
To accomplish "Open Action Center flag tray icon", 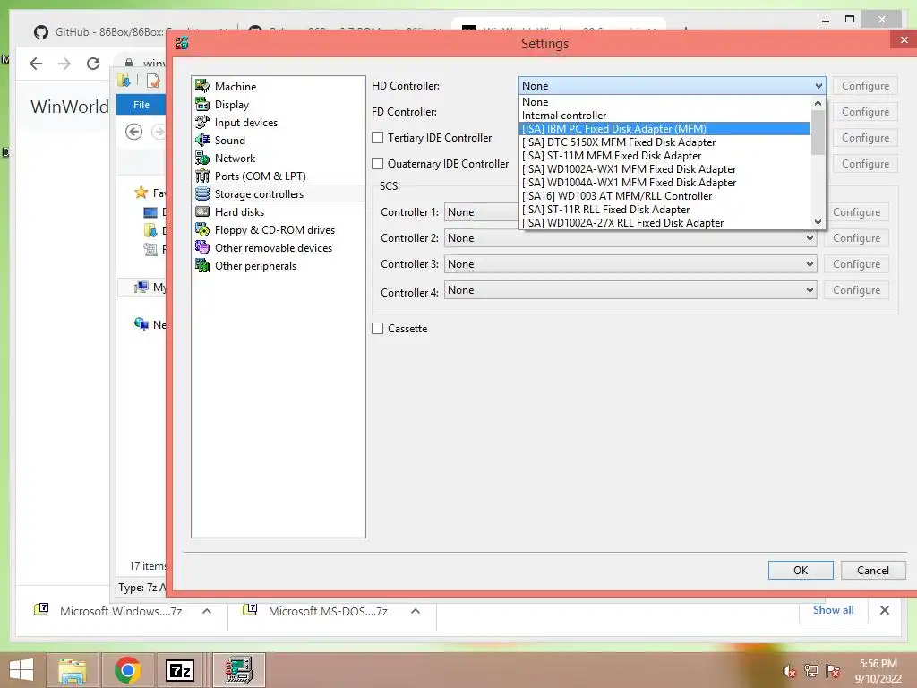I will (833, 671).
